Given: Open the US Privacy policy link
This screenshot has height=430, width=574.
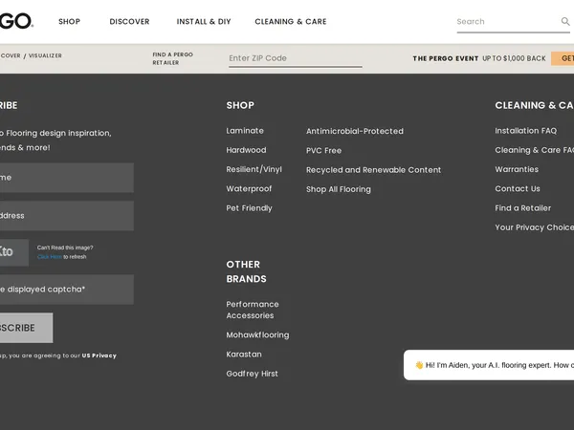Looking at the screenshot, I should coord(99,355).
